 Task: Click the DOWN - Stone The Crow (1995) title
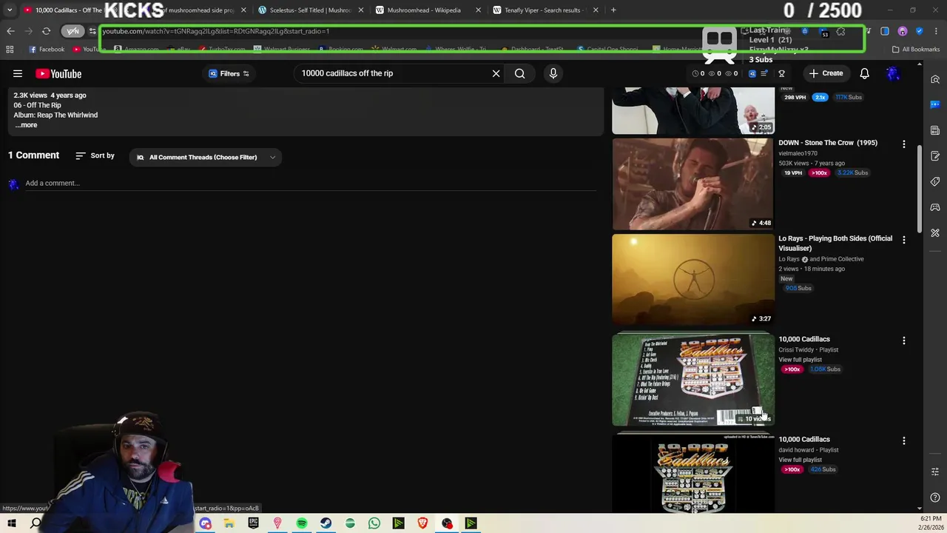pos(828,143)
